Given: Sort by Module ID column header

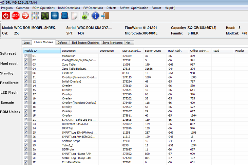Looking at the screenshot, I should pos(42,51).
